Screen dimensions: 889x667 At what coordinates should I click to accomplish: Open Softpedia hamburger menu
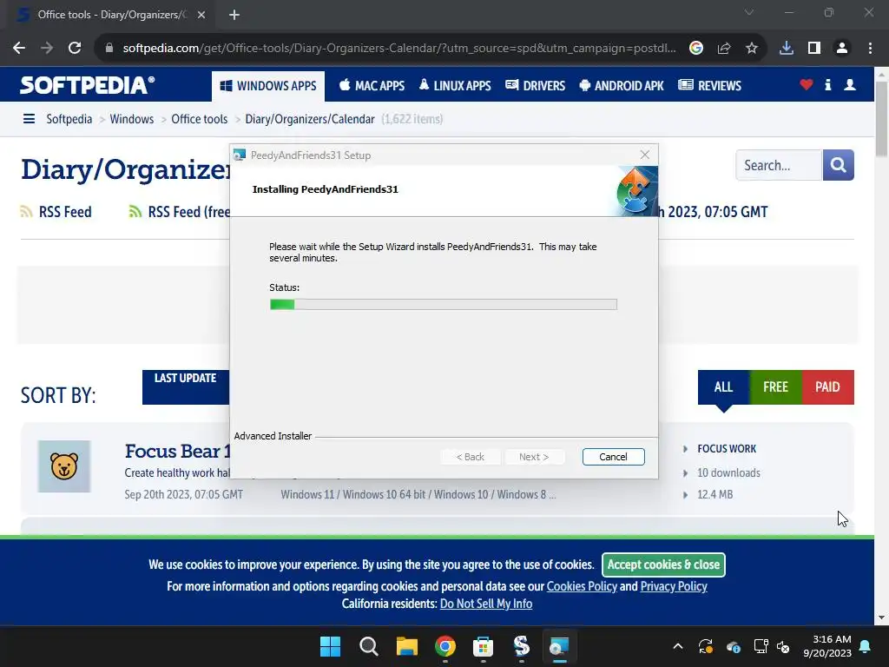(x=29, y=118)
